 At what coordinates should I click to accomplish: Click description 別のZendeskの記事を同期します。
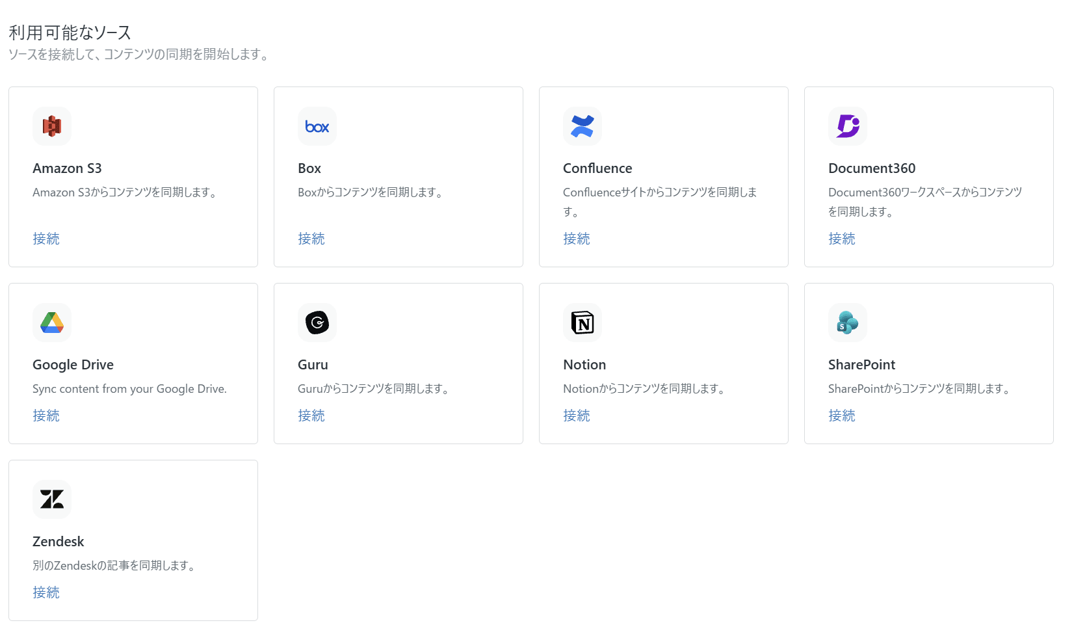pos(114,566)
